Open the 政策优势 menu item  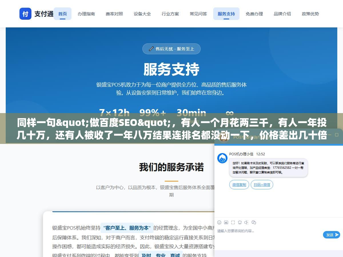(x=310, y=14)
